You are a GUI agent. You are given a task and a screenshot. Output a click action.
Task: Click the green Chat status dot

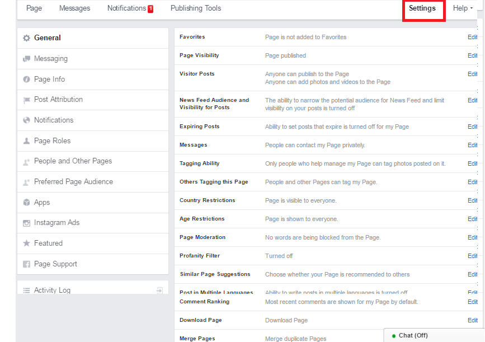(394, 336)
